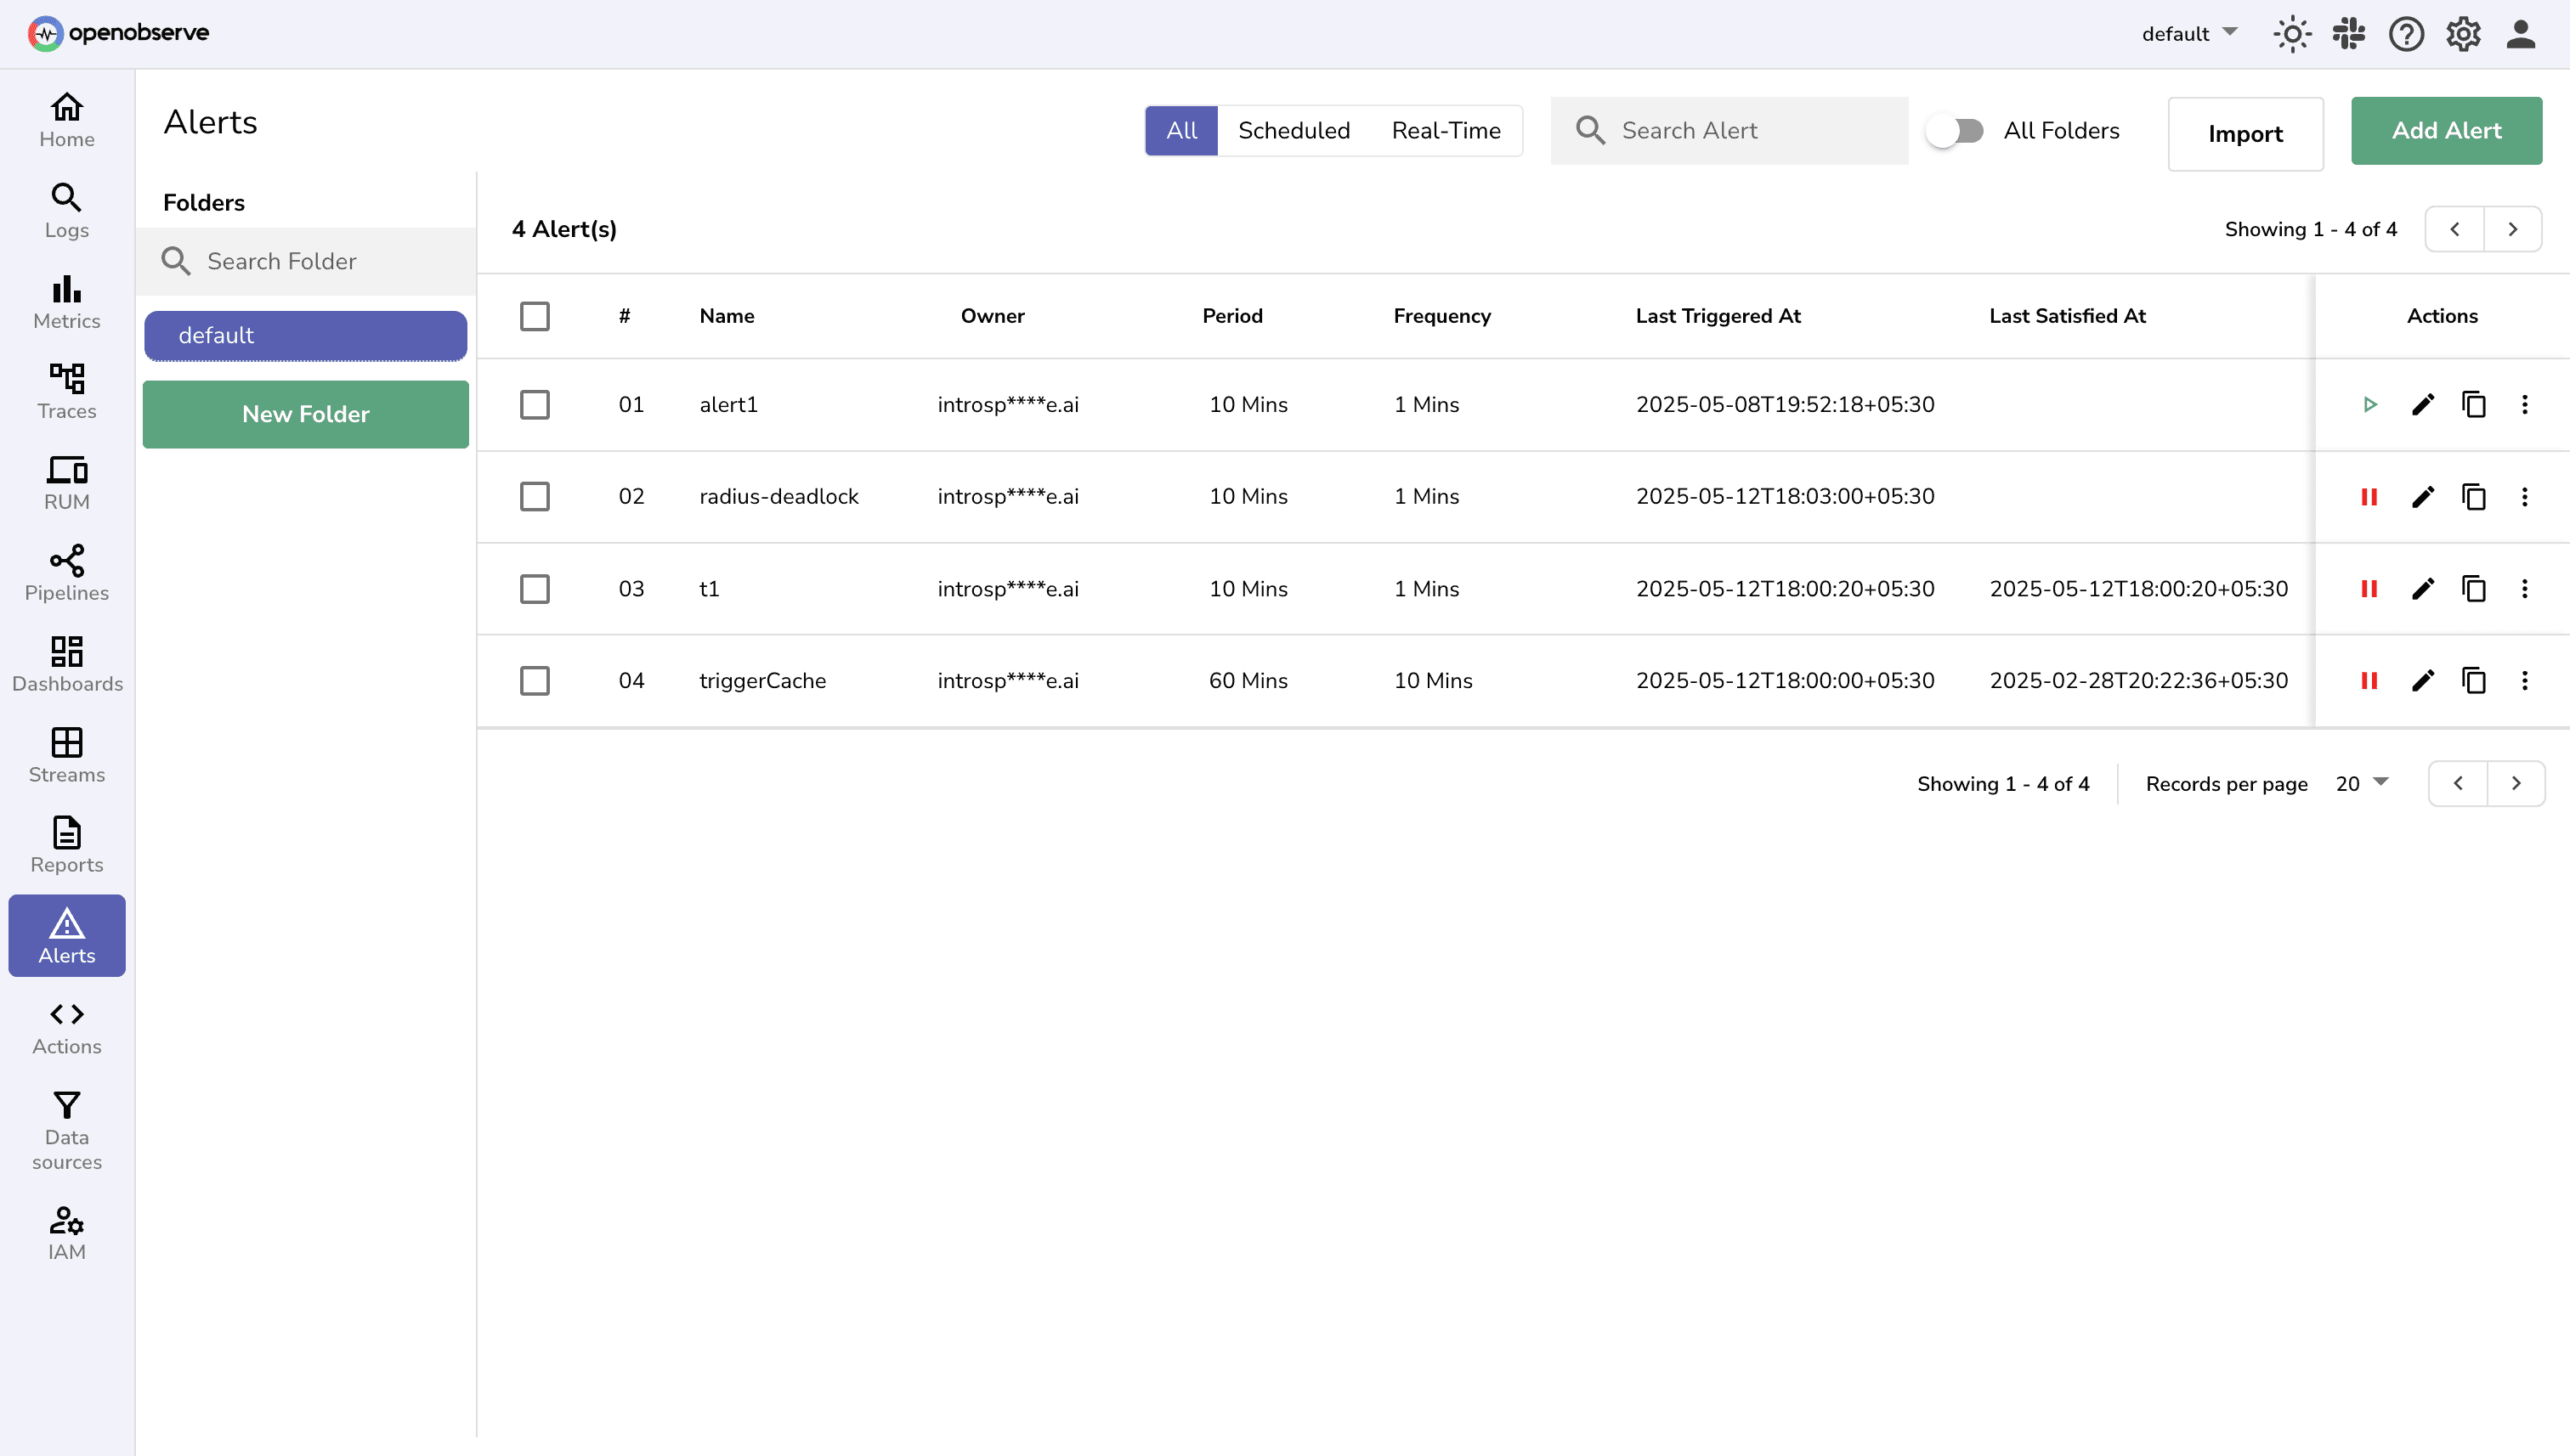2570x1456 pixels.
Task: Switch to the Scheduled alerts tab
Action: coord(1294,130)
